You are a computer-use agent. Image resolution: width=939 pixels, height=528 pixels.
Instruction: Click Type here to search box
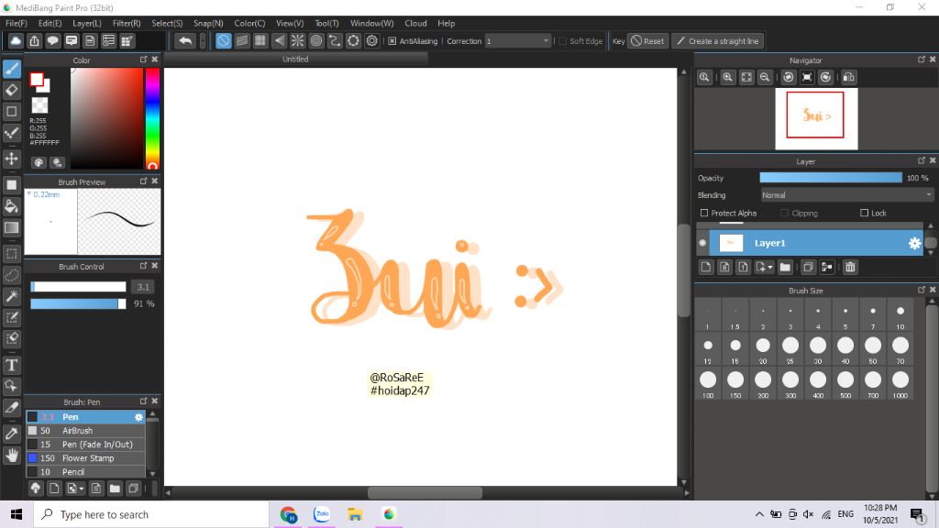click(x=151, y=514)
